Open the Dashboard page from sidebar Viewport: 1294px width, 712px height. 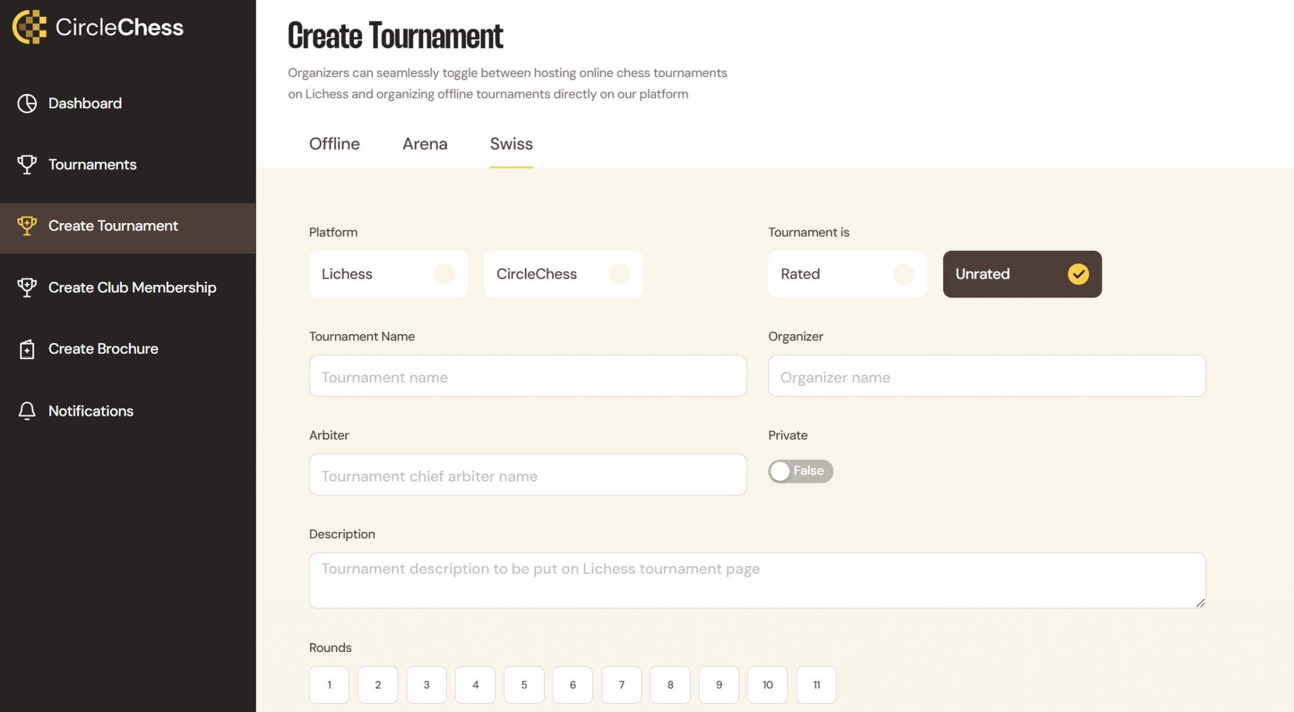[85, 103]
